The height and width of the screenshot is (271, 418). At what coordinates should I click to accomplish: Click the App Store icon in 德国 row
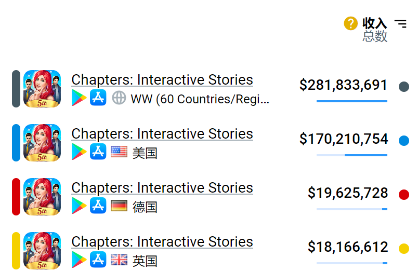[x=98, y=206]
